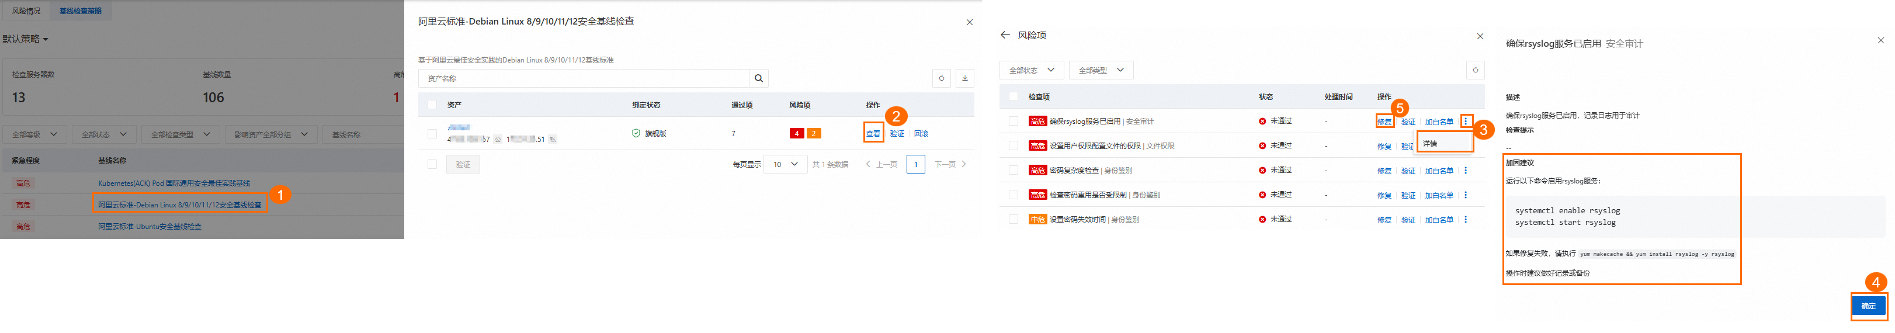Click red high-risk count badge 4
Screen dimensions: 1895x333
pyautogui.click(x=797, y=133)
